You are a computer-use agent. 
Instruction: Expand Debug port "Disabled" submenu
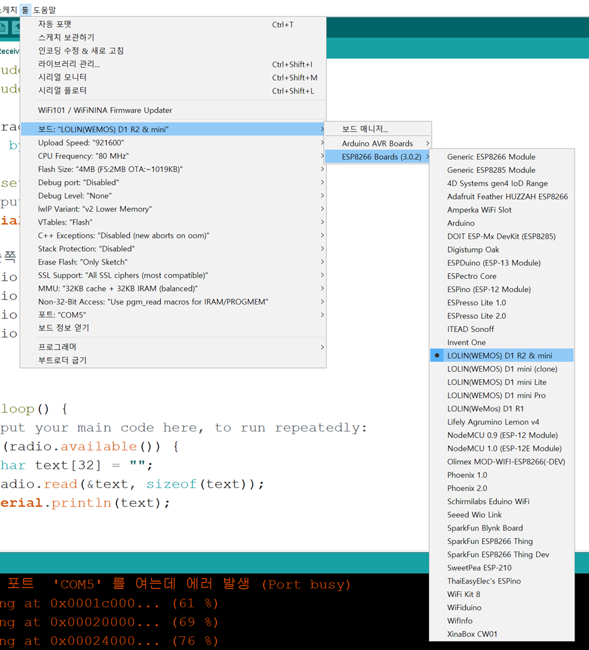[x=173, y=182]
